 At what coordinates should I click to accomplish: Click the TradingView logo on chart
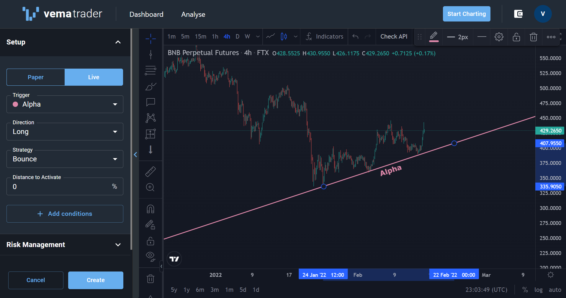point(174,259)
